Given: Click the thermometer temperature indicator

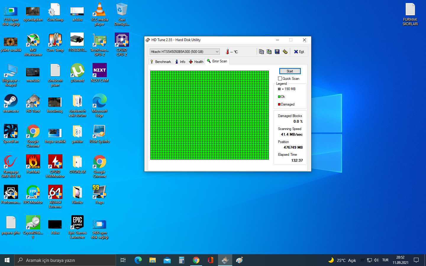Looking at the screenshot, I should coord(227,52).
